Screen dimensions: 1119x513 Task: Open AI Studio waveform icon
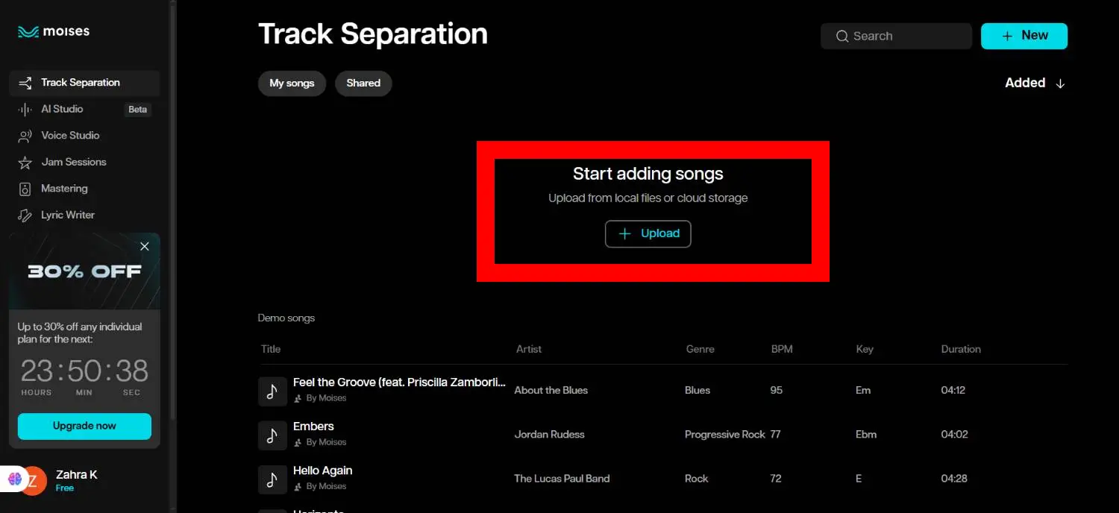pyautogui.click(x=25, y=110)
